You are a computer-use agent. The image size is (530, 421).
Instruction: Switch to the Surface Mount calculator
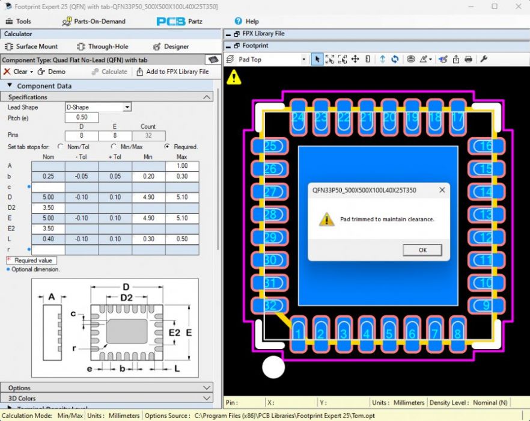pos(31,46)
